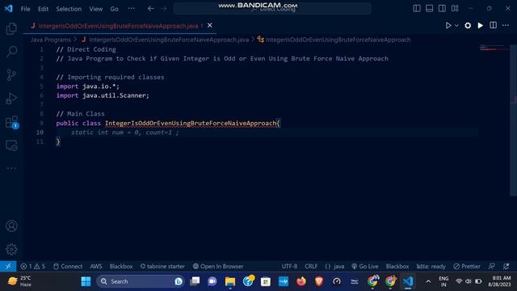Open the Accounts menu icon
Viewport: 517px width, 291px height.
[x=11, y=226]
